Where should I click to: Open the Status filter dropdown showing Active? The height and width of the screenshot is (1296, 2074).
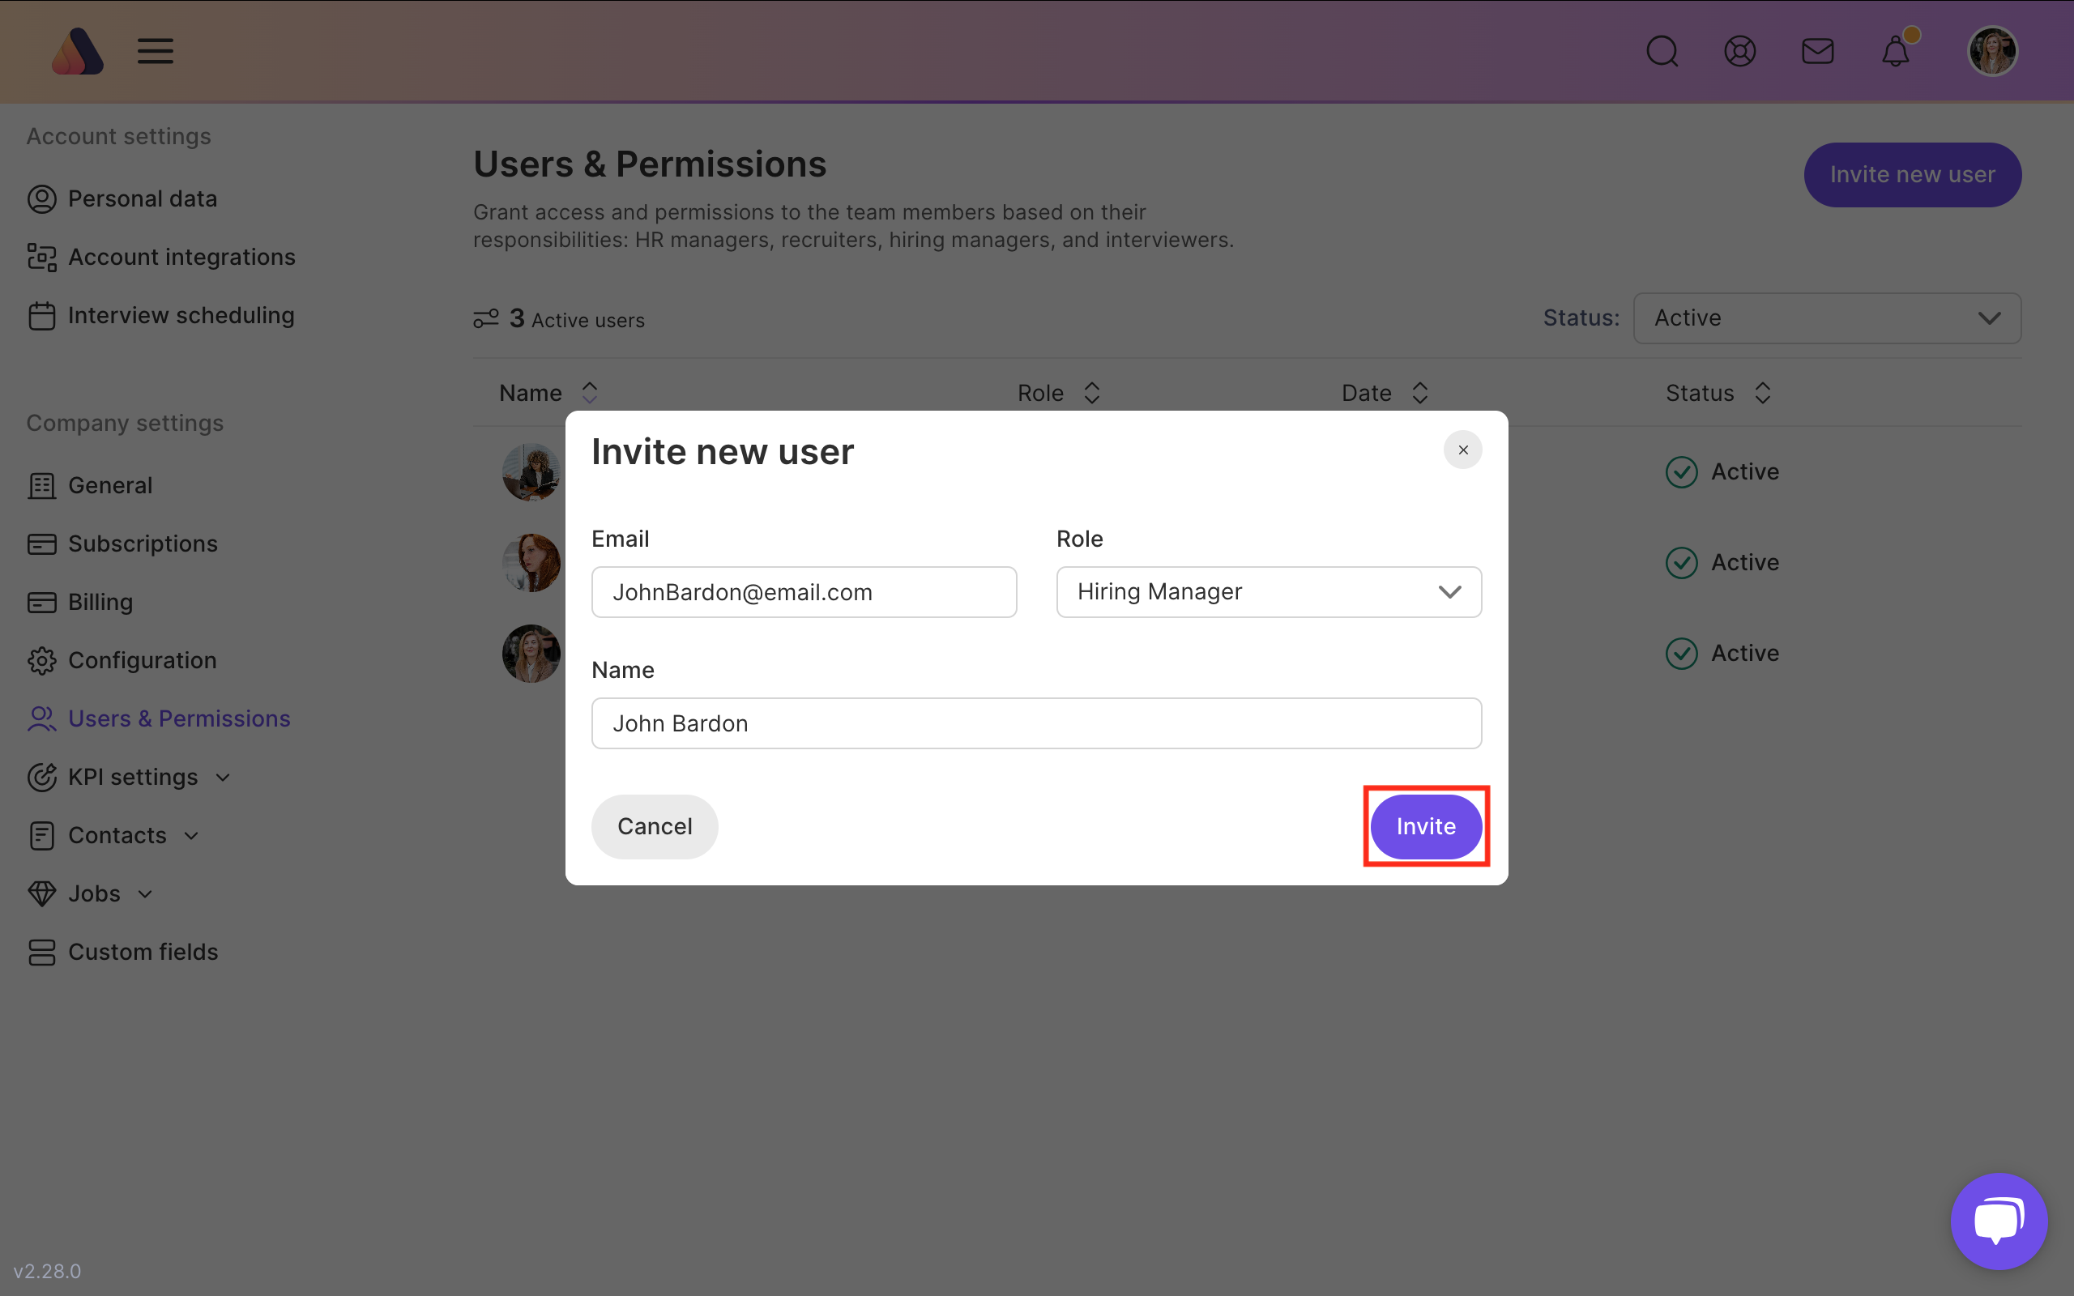[1826, 318]
